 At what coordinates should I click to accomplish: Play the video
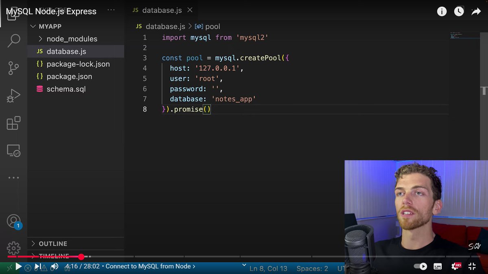pos(18,267)
